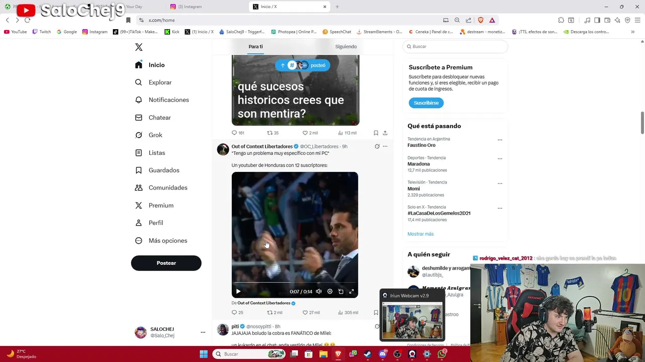Reply to post with 161 comments
645x362 pixels.
(237, 133)
